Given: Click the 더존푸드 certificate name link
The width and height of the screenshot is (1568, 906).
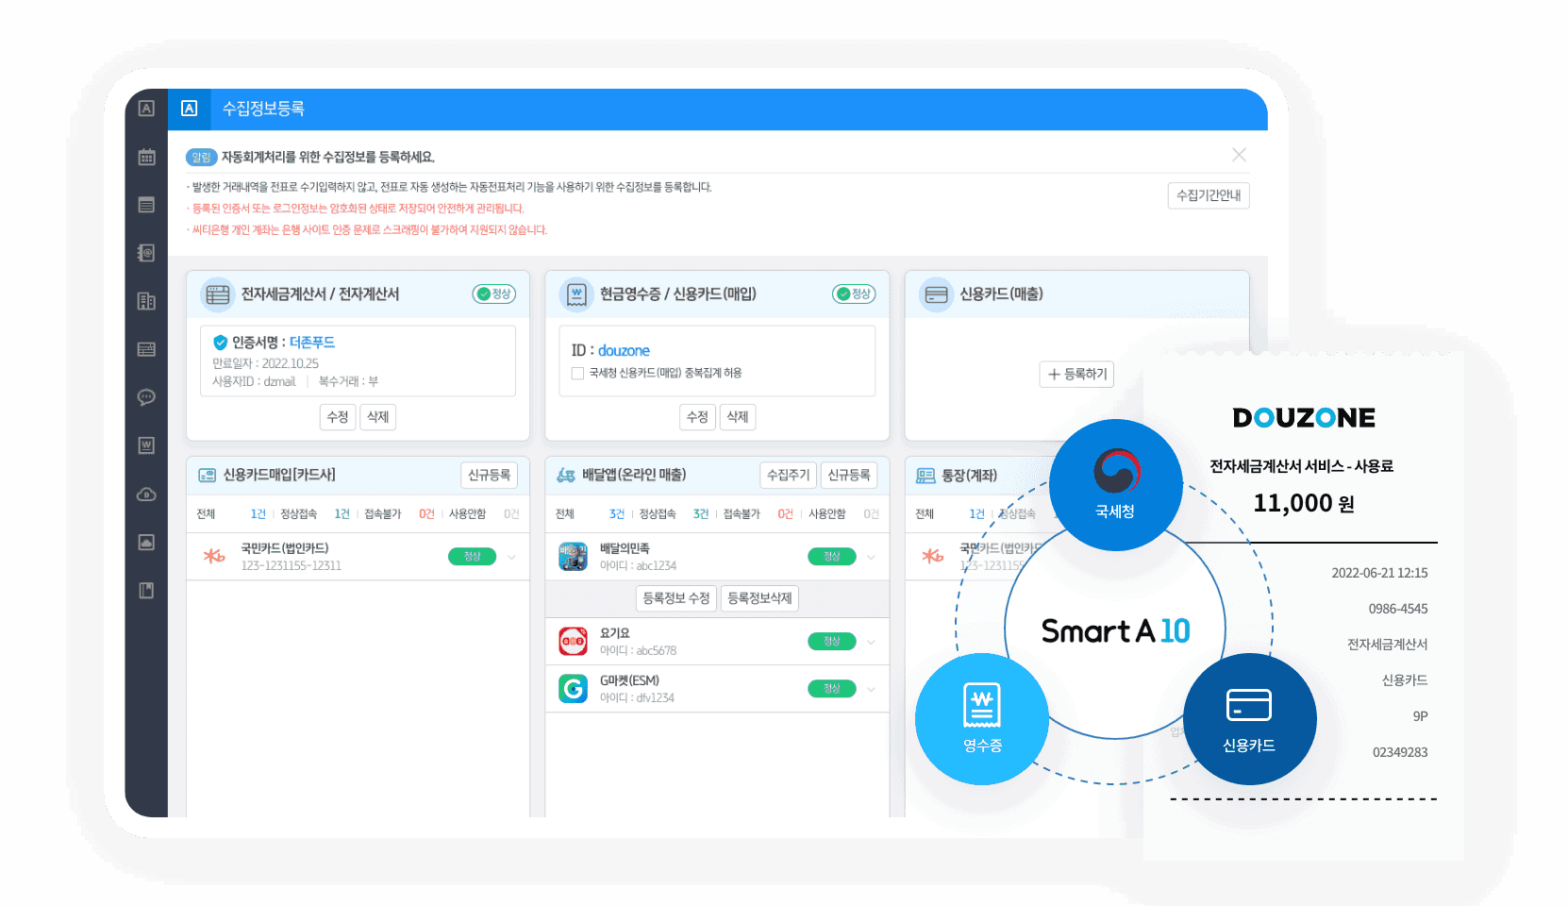Looking at the screenshot, I should (x=312, y=343).
